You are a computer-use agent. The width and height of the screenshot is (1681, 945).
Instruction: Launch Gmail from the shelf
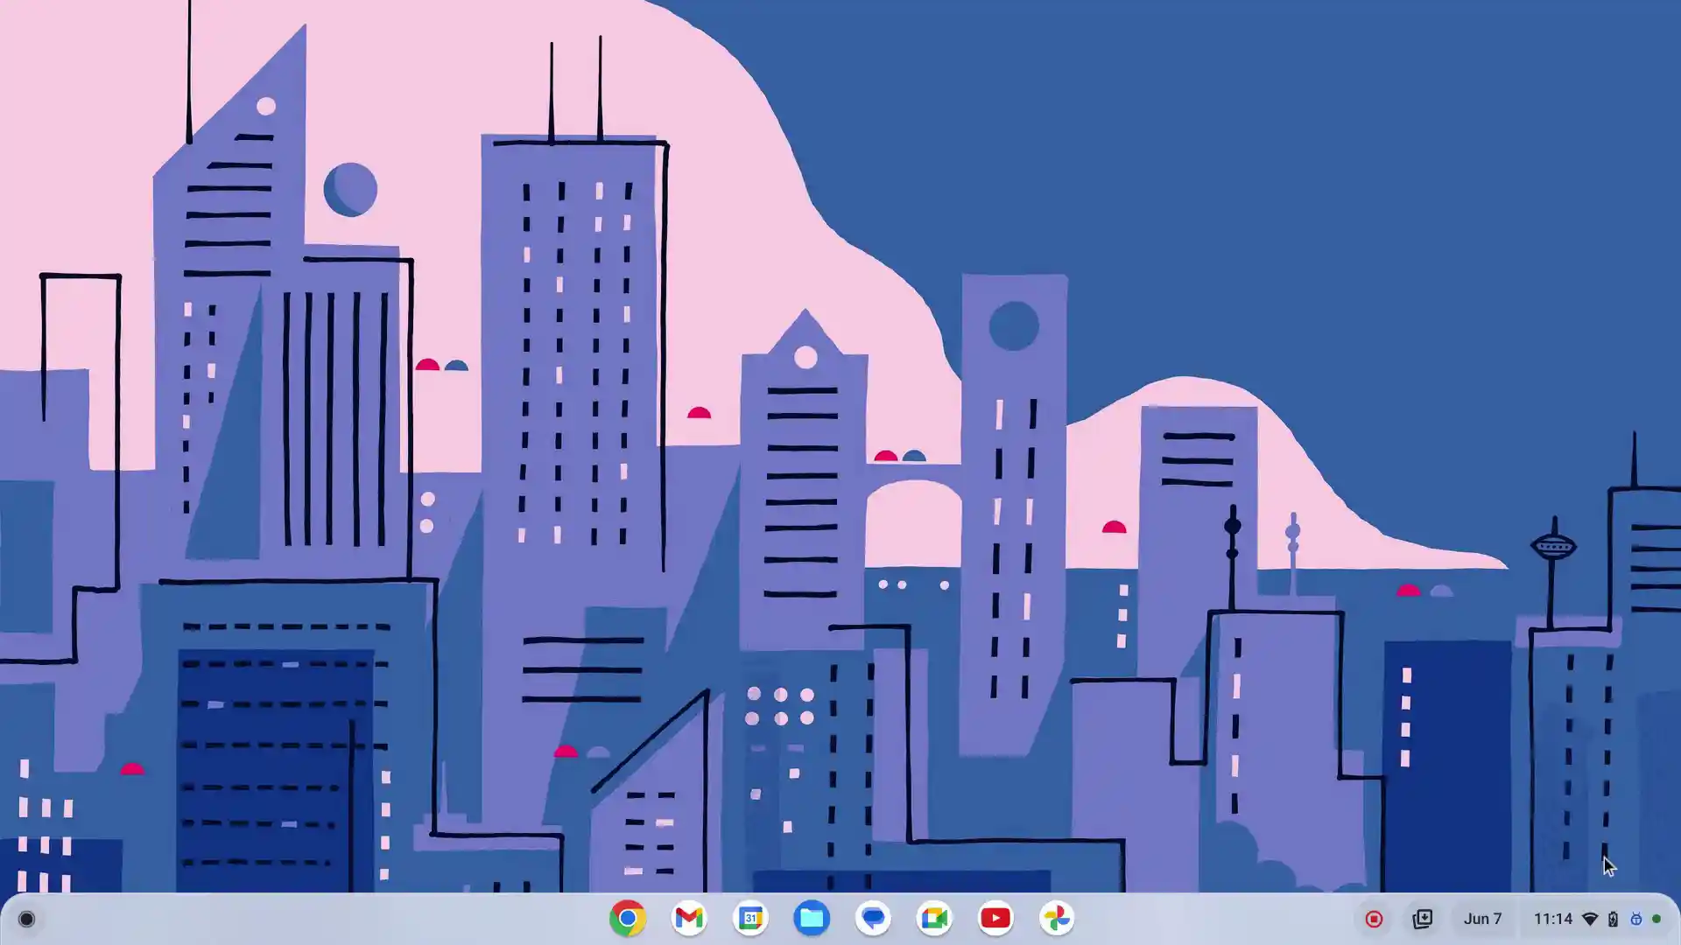[x=689, y=919]
